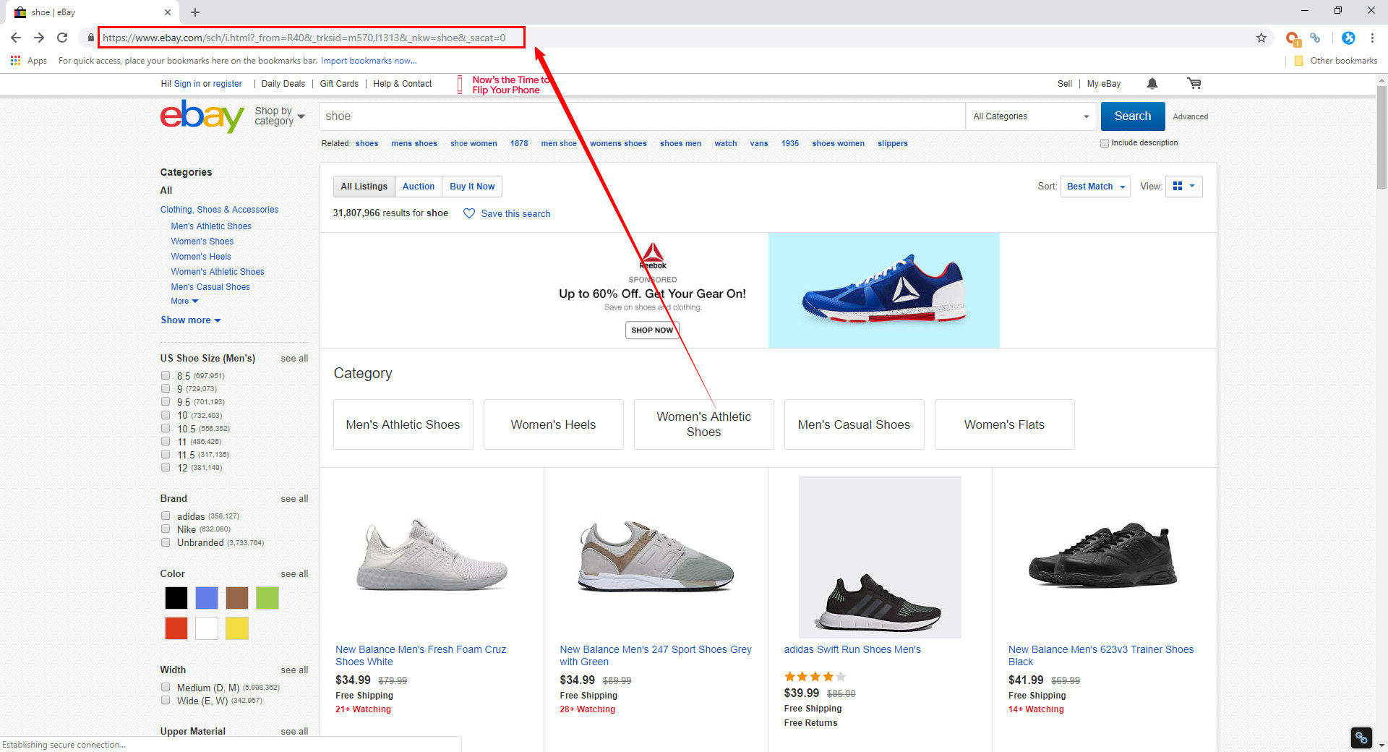
Task: Expand Show more categories
Action: (x=191, y=320)
